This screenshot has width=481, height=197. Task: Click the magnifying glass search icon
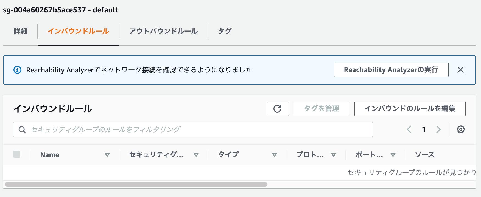coord(22,129)
